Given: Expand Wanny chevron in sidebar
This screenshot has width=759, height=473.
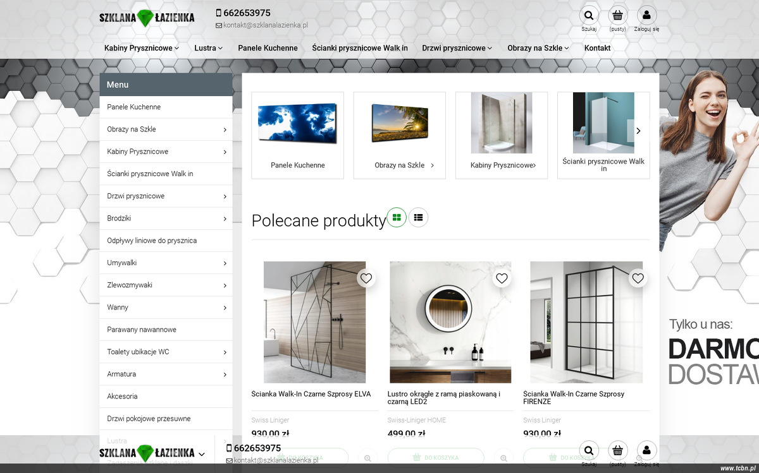Looking at the screenshot, I should pyautogui.click(x=225, y=308).
